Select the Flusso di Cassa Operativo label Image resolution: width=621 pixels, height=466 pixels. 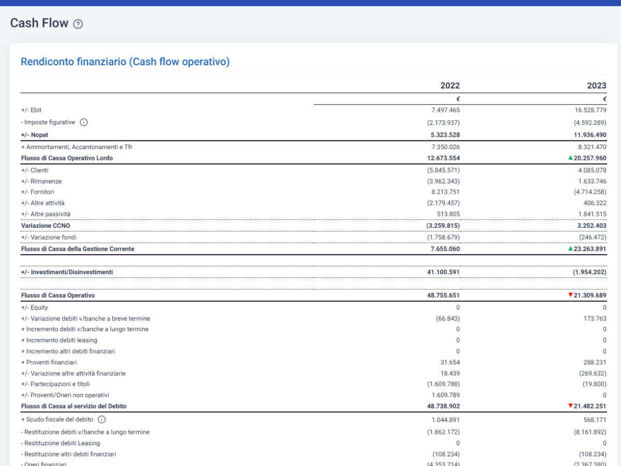tap(58, 296)
